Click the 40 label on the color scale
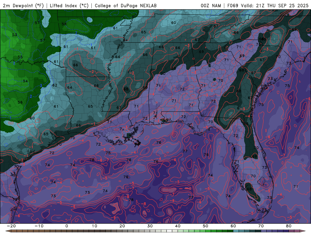This screenshot has width=311, height=233. [x=178, y=226]
